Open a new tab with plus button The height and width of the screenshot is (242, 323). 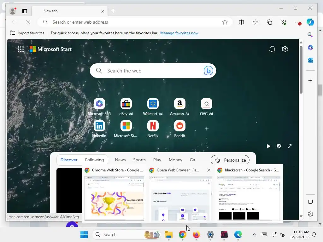coord(113,11)
